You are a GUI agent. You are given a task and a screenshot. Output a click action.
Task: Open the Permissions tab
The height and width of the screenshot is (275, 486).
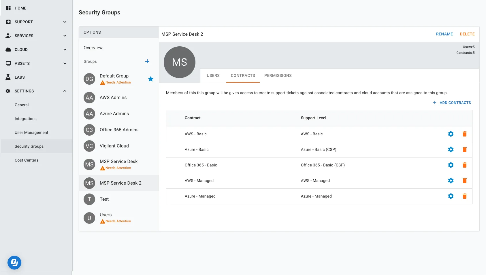click(278, 75)
